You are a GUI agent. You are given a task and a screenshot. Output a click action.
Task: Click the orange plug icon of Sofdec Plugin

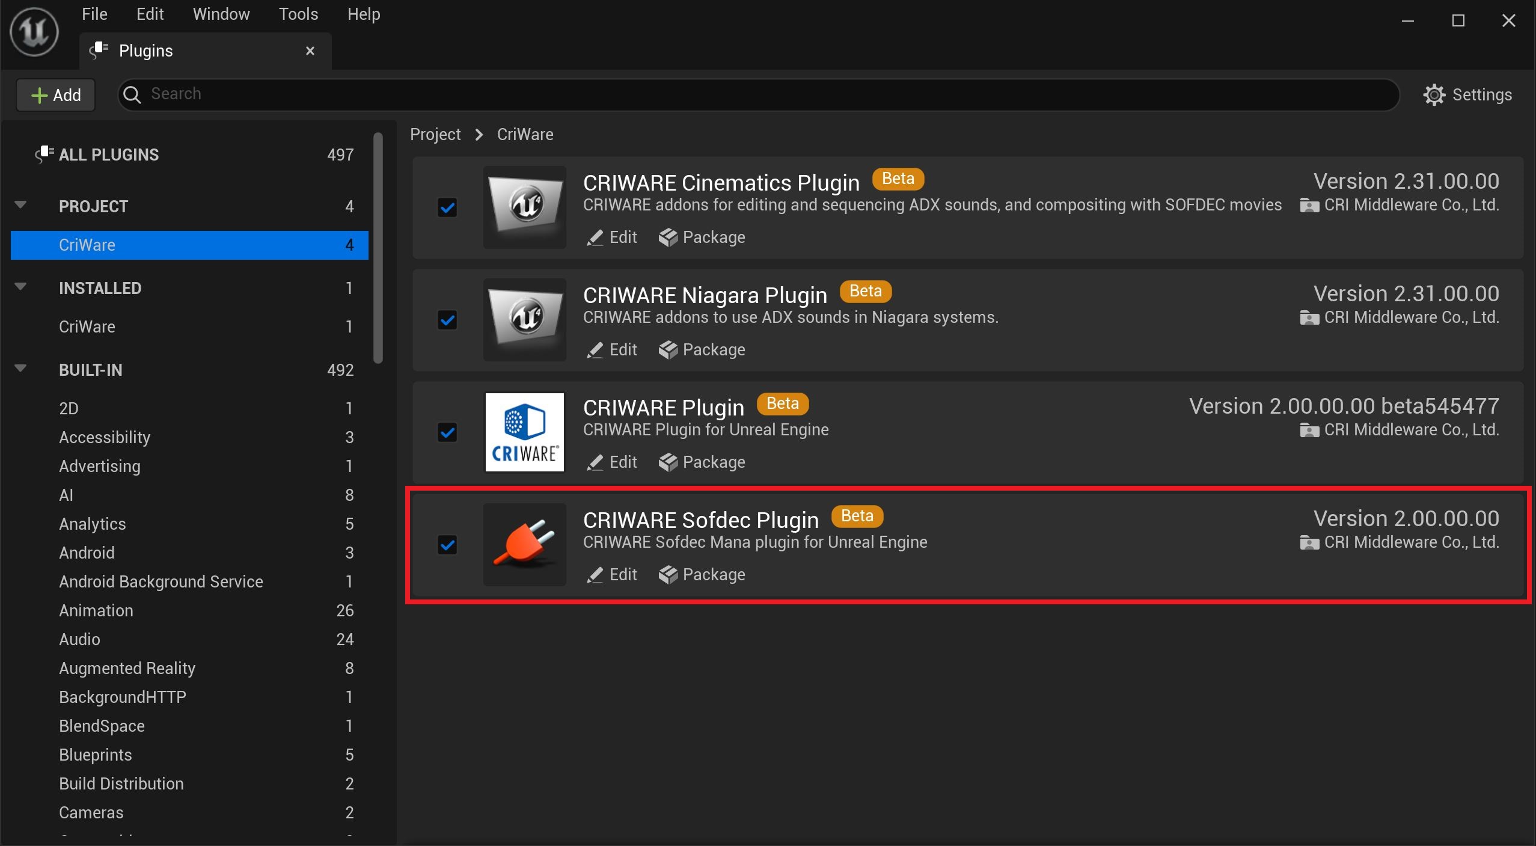524,544
